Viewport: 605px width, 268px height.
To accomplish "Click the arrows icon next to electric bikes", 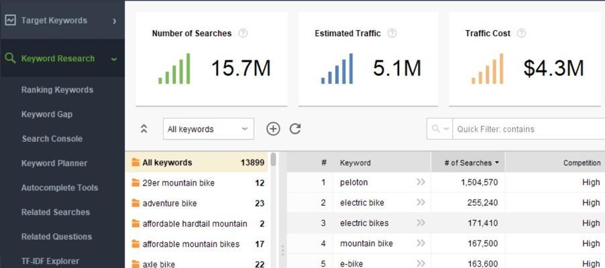I will 421,223.
